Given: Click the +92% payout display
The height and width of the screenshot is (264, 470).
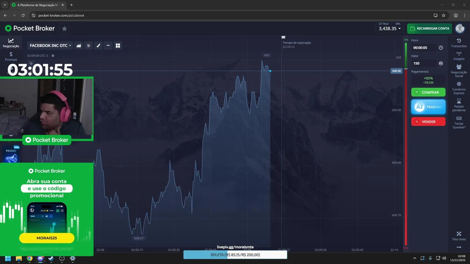Looking at the screenshot, I should point(428,80).
